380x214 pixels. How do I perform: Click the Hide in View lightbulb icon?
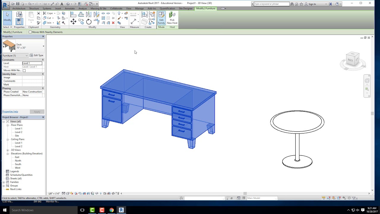pyautogui.click(x=119, y=13)
